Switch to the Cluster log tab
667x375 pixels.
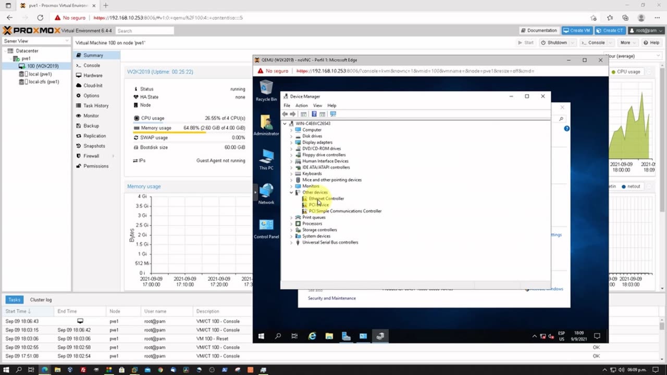click(41, 299)
